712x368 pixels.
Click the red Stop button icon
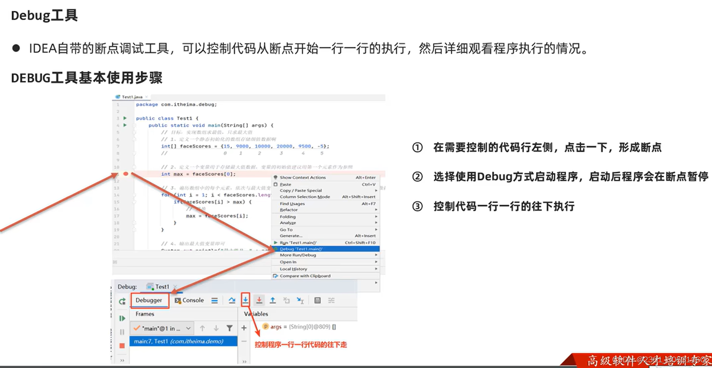point(122,346)
